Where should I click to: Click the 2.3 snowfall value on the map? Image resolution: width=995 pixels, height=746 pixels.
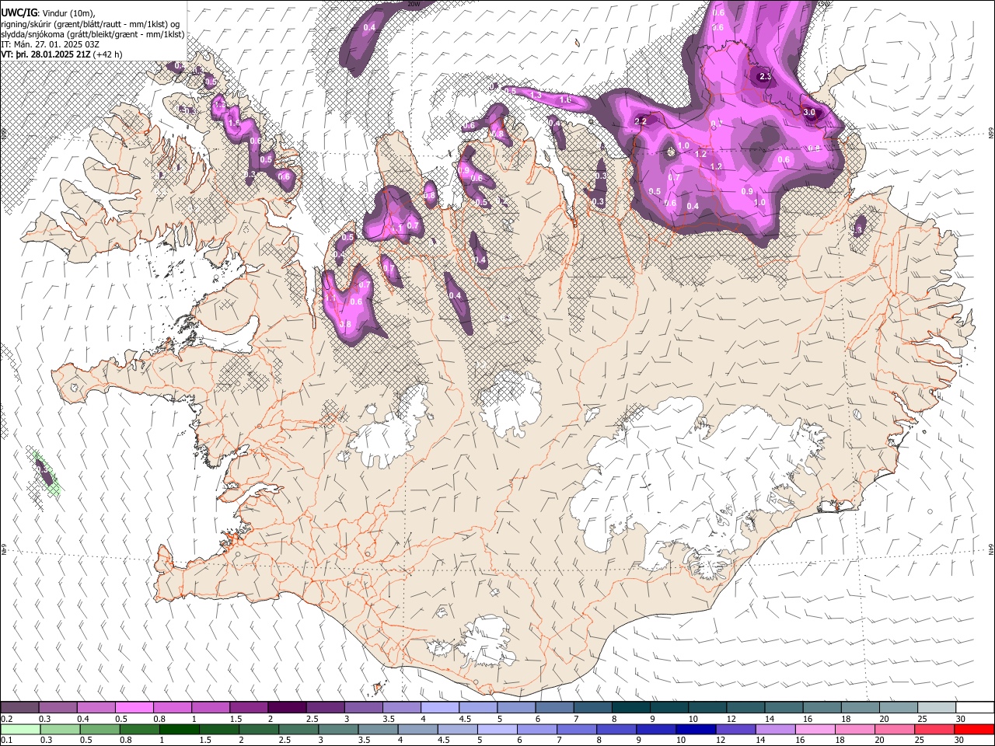[765, 76]
